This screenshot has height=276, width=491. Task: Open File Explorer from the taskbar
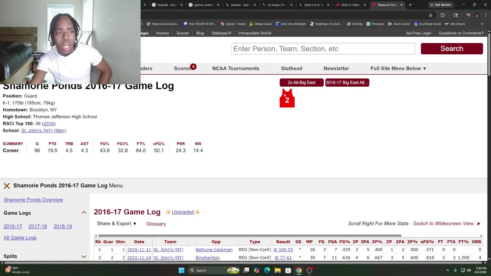(277, 270)
